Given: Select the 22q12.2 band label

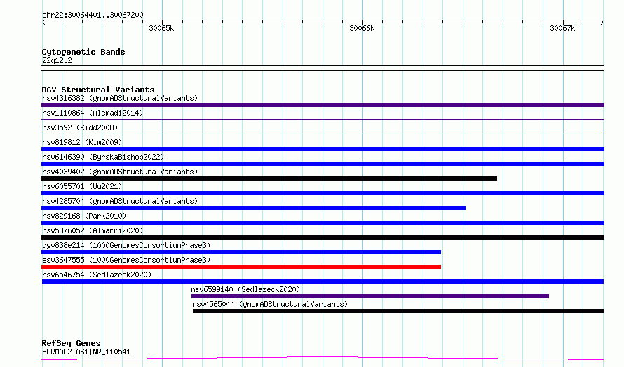Looking at the screenshot, I should tap(57, 60).
